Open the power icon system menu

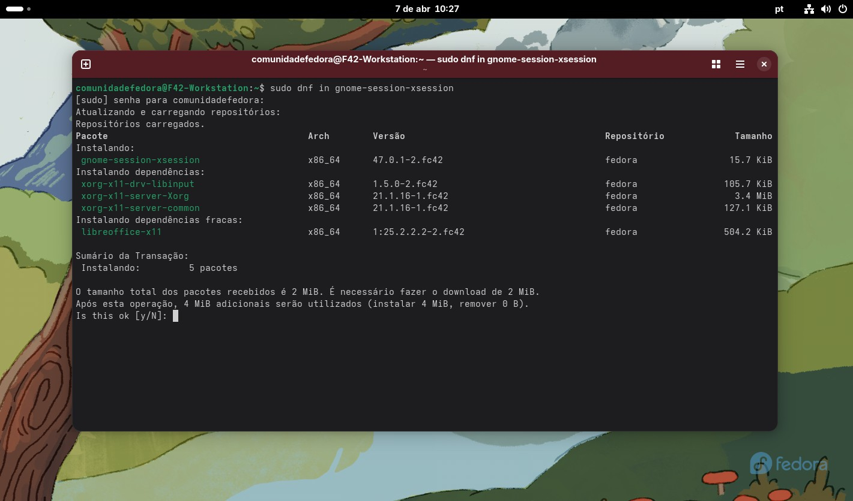[842, 9]
